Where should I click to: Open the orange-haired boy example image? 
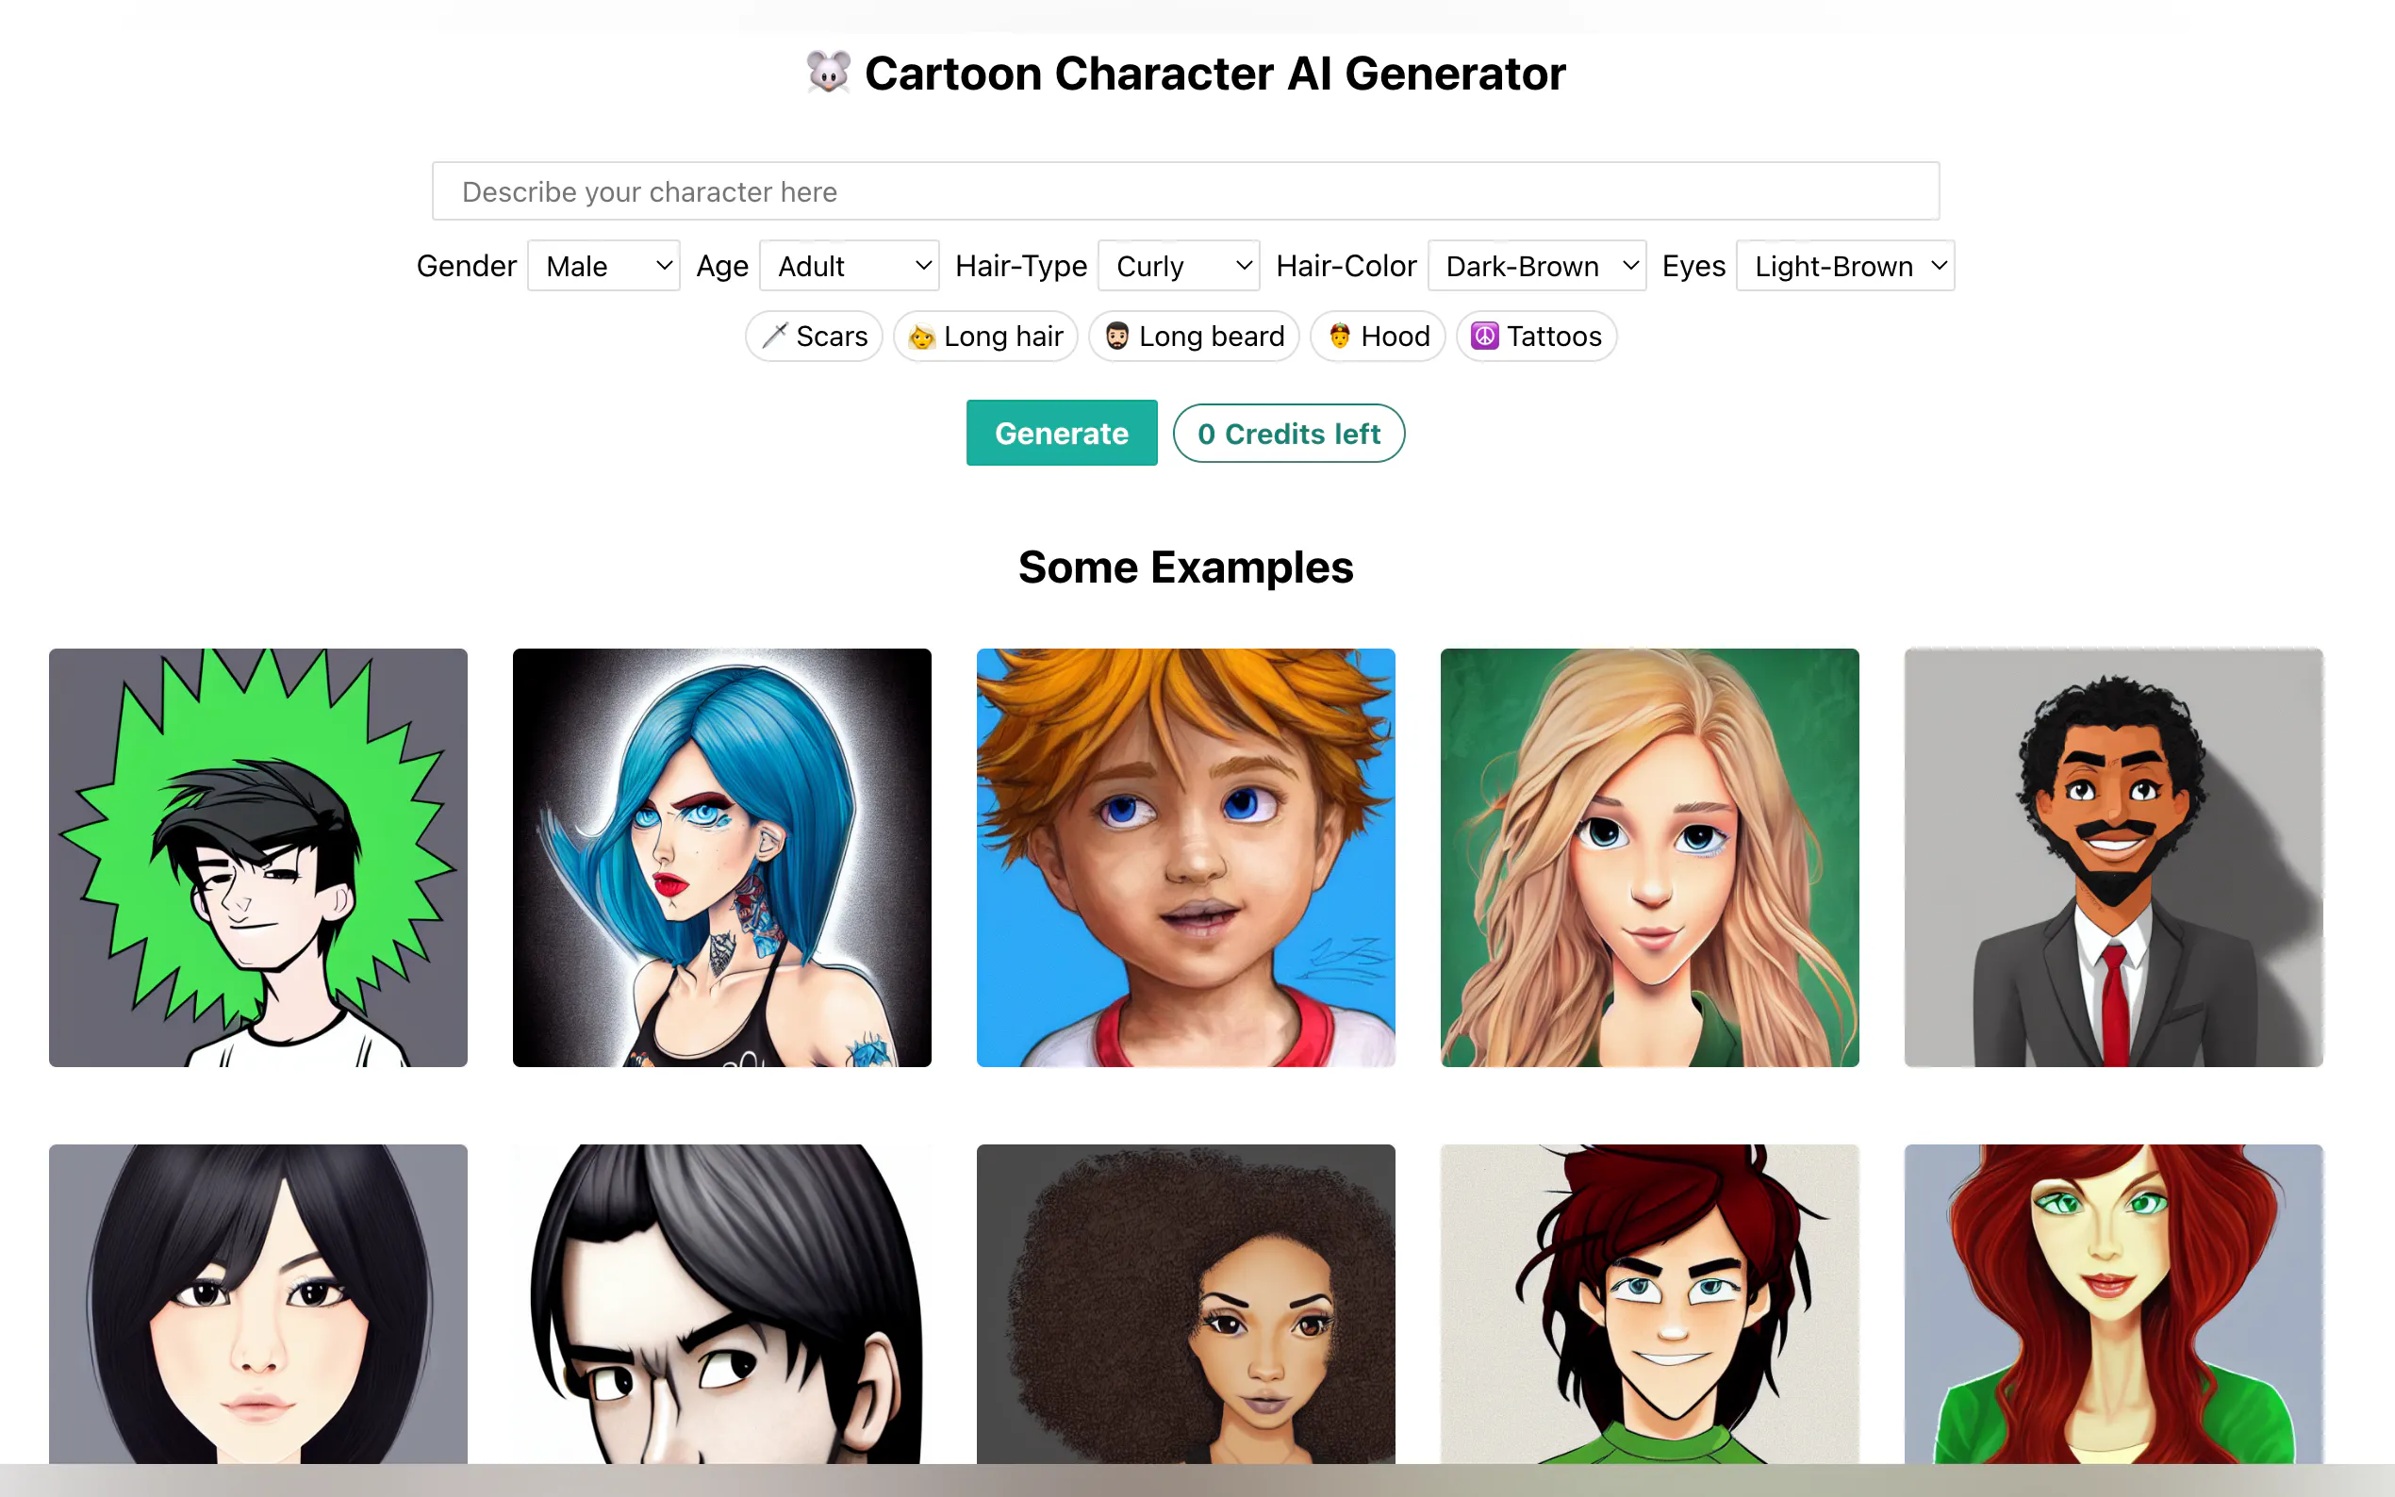click(x=1185, y=858)
